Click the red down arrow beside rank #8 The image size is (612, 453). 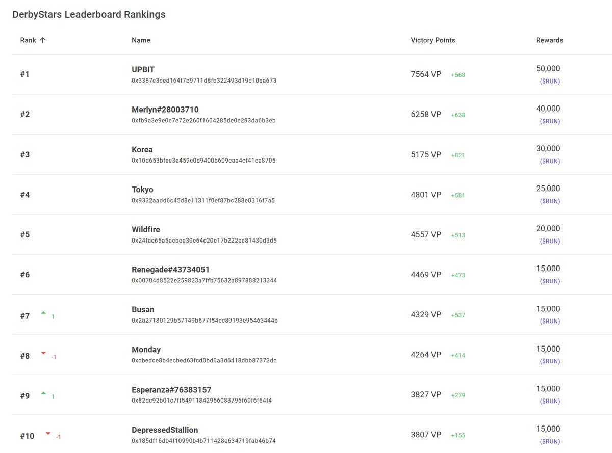43,353
